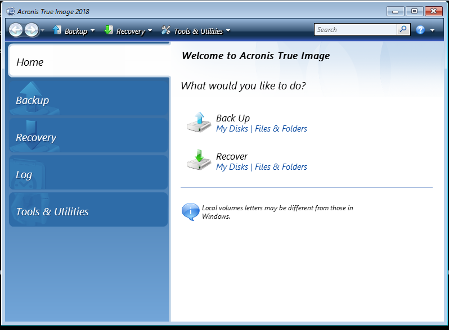
Task: Expand the arrow beside Help icon
Action: pyautogui.click(x=432, y=30)
